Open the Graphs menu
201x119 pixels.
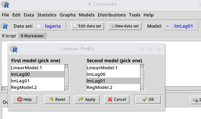(x=68, y=15)
